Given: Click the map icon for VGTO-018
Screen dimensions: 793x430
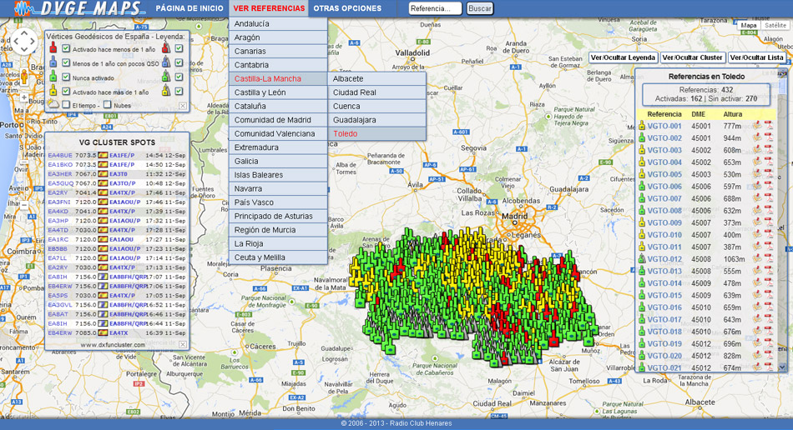Looking at the screenshot, I should pos(757,332).
